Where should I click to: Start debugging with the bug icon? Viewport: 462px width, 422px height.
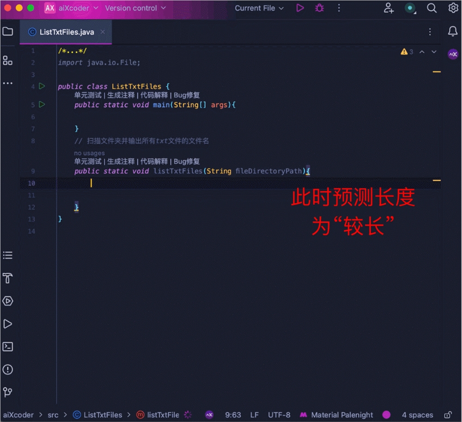[319, 8]
